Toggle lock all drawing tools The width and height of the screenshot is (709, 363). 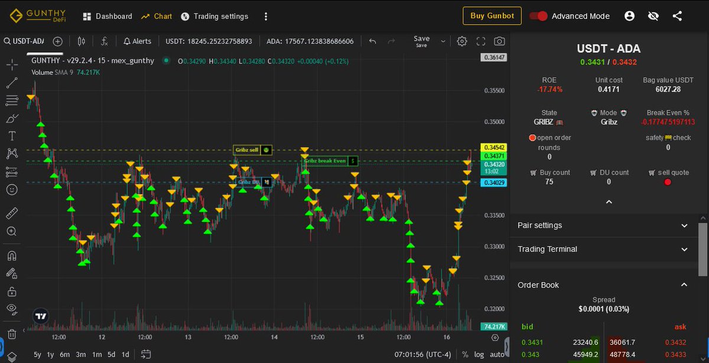(x=12, y=291)
